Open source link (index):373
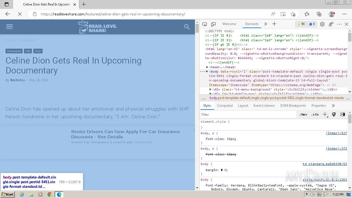The height and width of the screenshot is (198, 352). click(336, 148)
